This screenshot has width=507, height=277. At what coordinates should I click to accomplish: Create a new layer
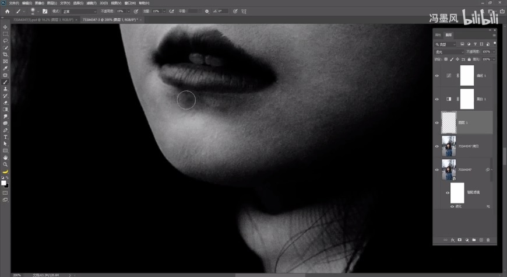pyautogui.click(x=481, y=240)
